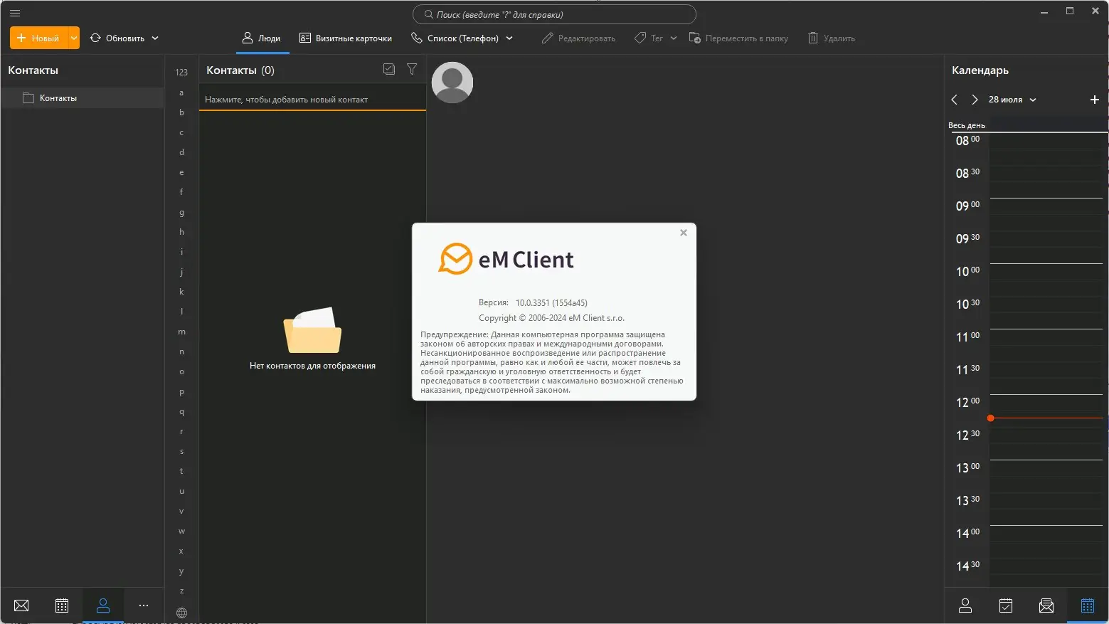Select the Контакты folder in the sidebar

83,98
